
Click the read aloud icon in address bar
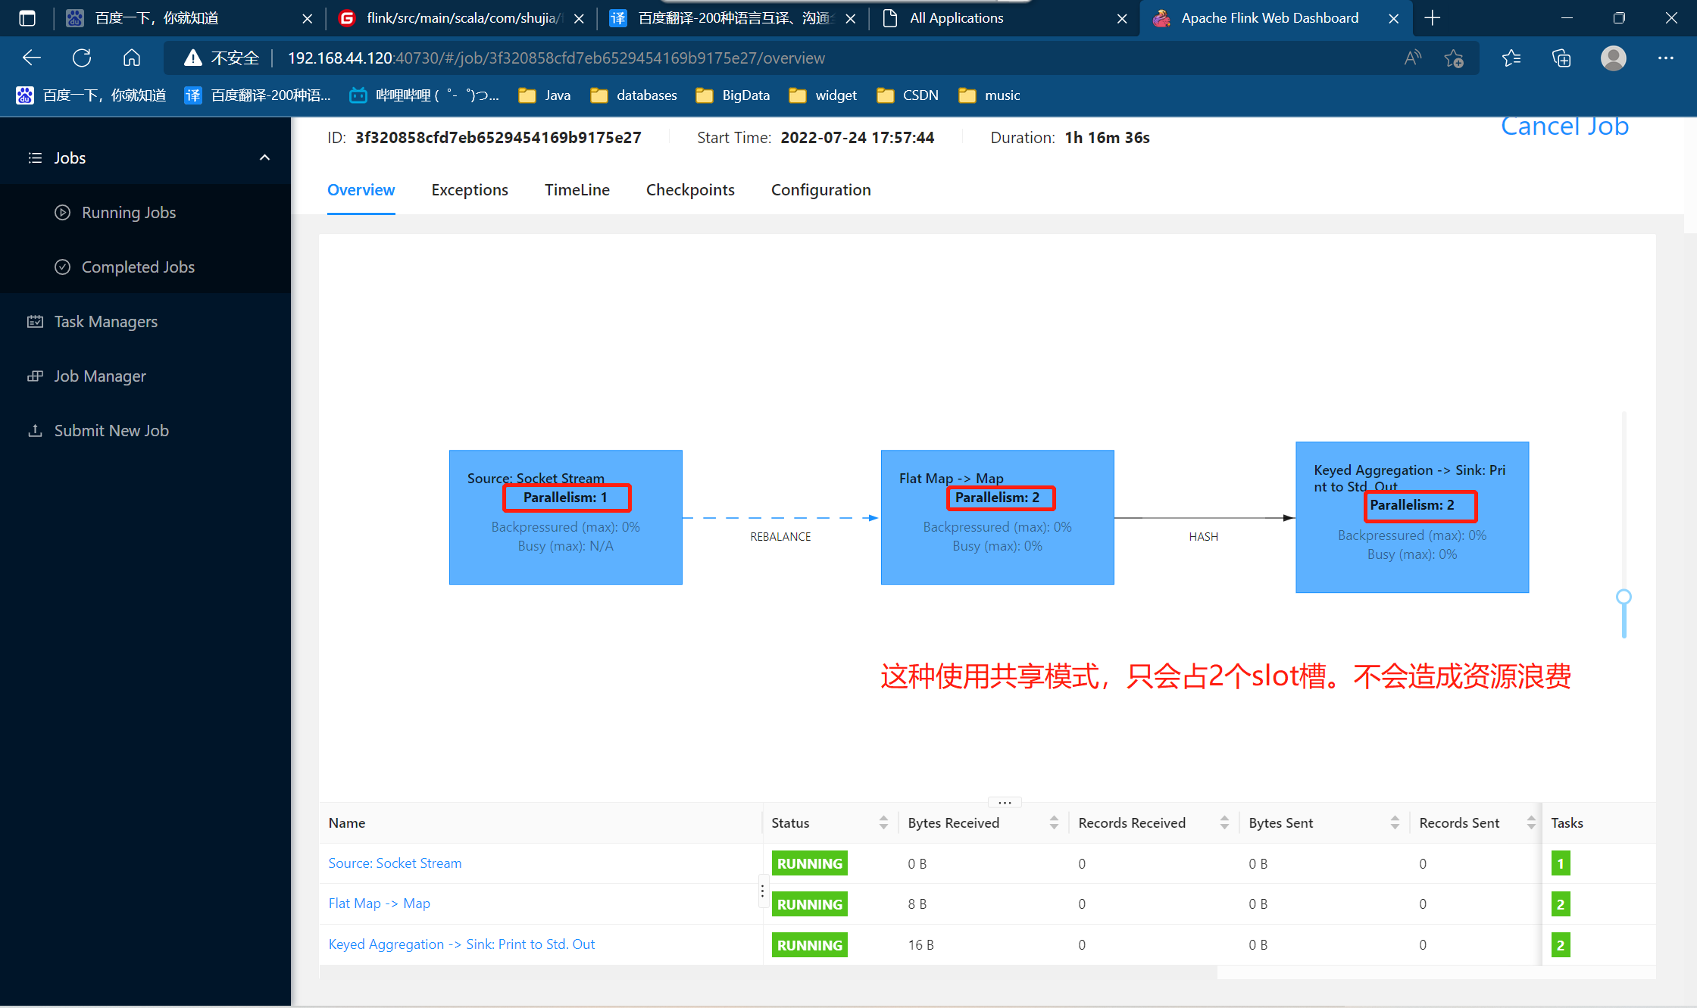click(x=1412, y=58)
